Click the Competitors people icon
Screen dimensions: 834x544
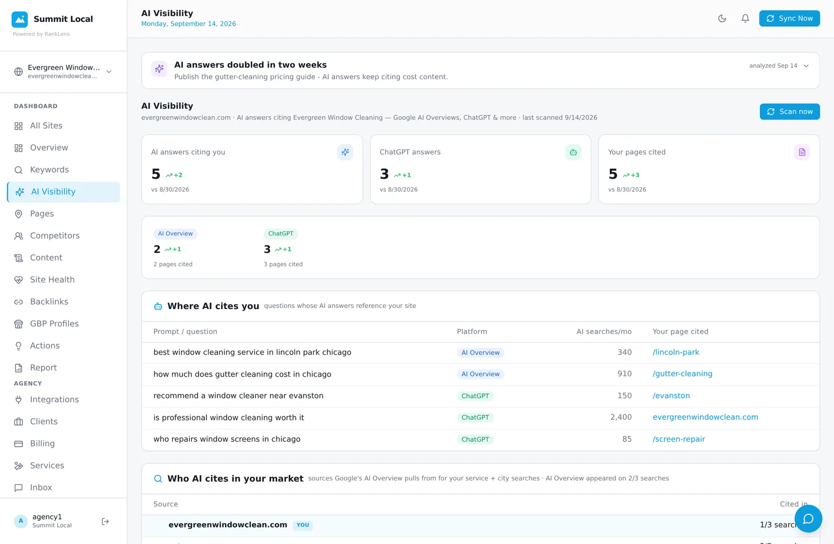pos(19,236)
